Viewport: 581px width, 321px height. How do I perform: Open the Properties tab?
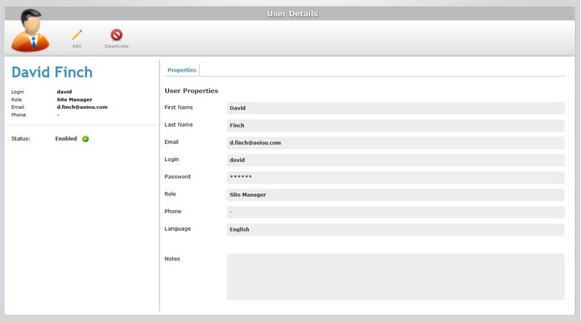[x=182, y=70]
